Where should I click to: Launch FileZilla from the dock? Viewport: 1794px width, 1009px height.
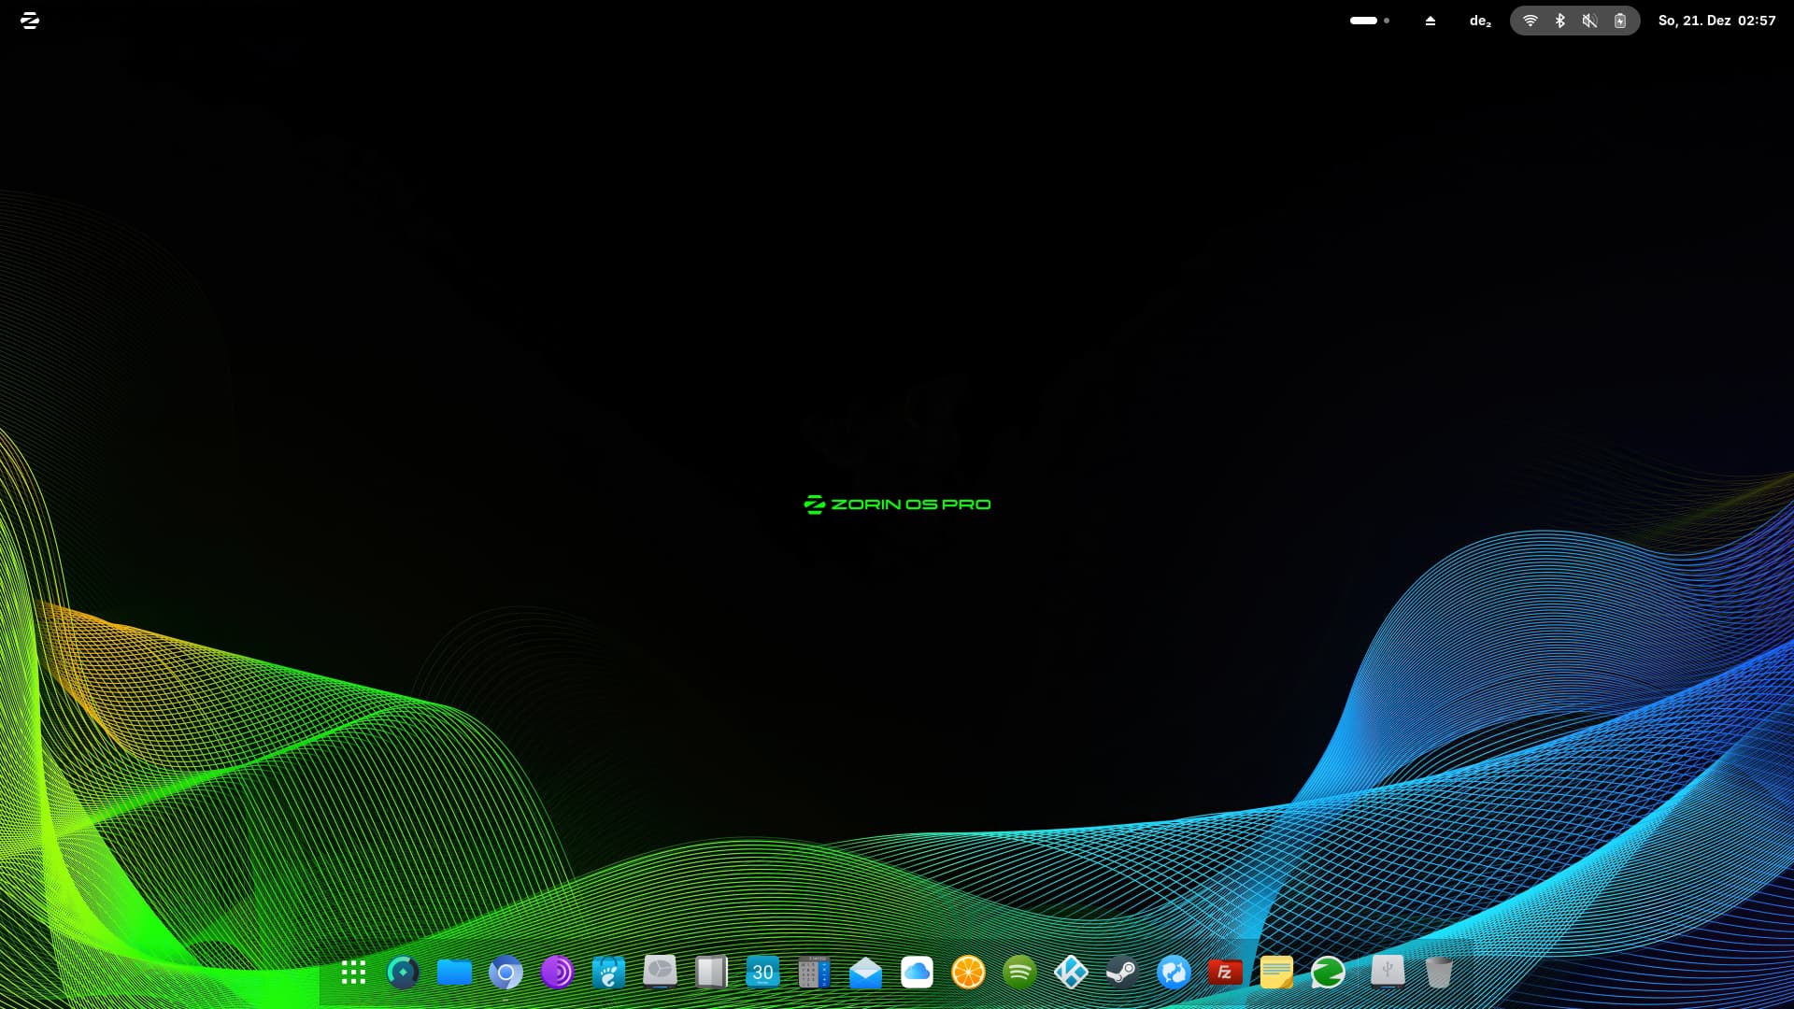point(1225,973)
